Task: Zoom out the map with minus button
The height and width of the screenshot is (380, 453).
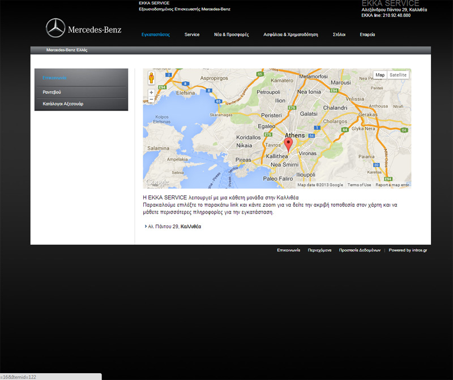Action: coord(151,99)
